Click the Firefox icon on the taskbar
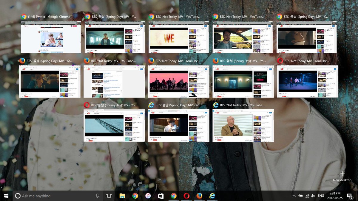Image resolution: width=358 pixels, height=201 pixels. click(199, 196)
